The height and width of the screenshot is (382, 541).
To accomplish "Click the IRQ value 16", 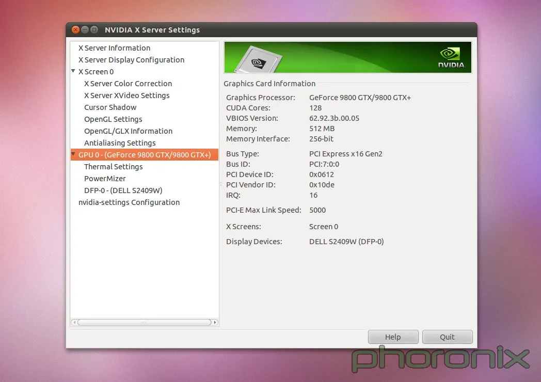I will point(313,195).
